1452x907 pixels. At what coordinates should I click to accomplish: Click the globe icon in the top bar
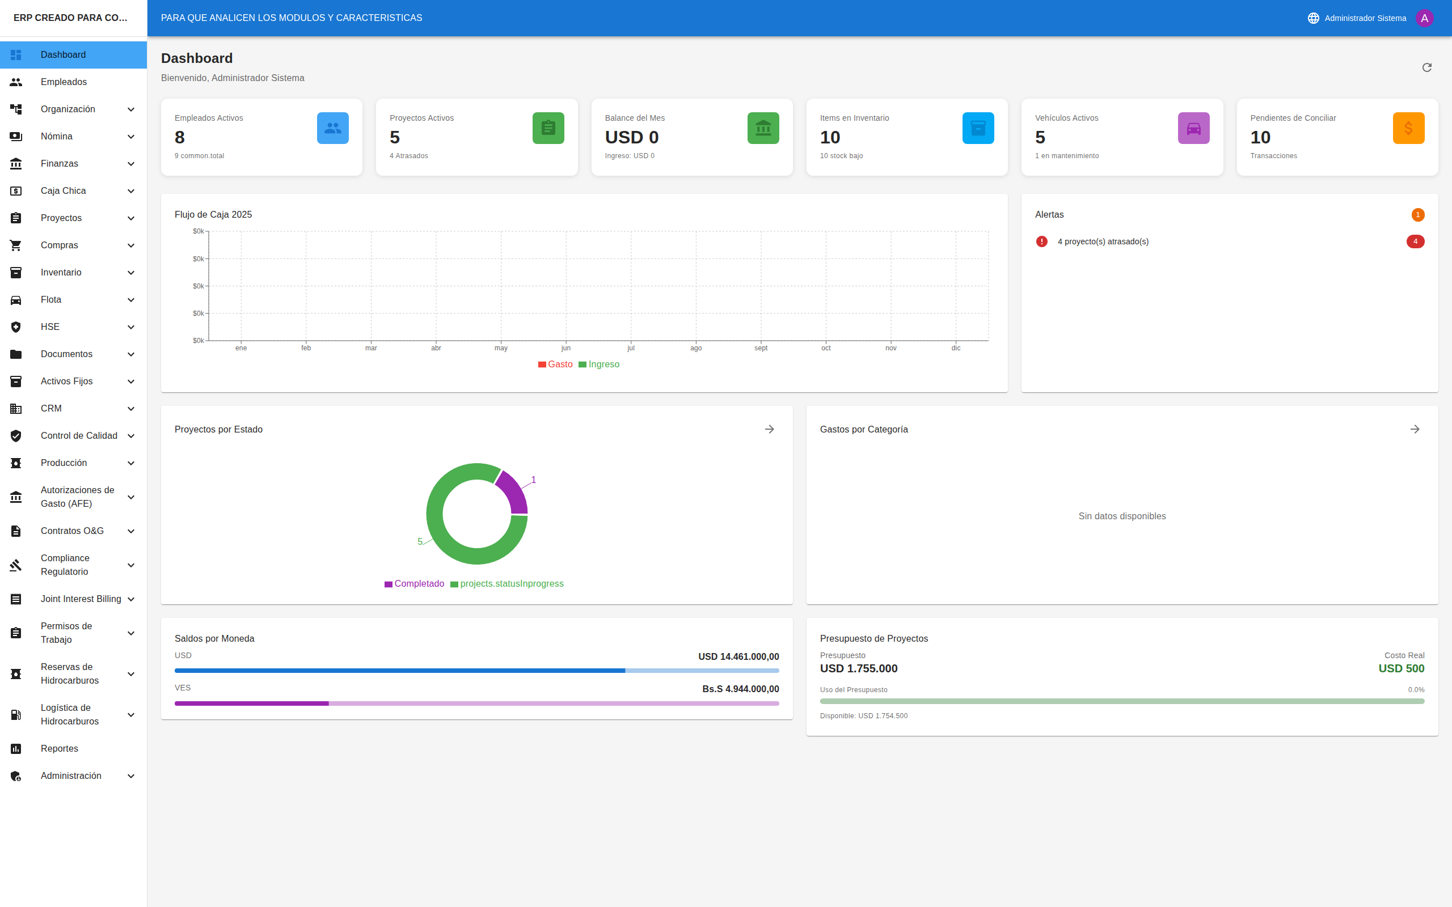pyautogui.click(x=1312, y=18)
